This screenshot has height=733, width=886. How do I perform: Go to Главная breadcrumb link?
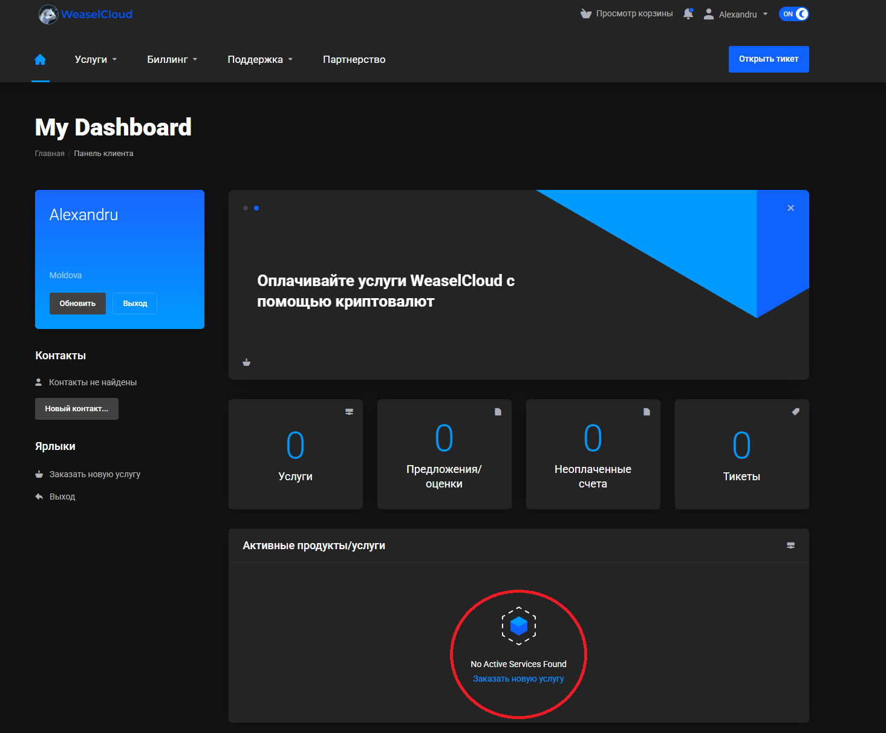pyautogui.click(x=50, y=154)
